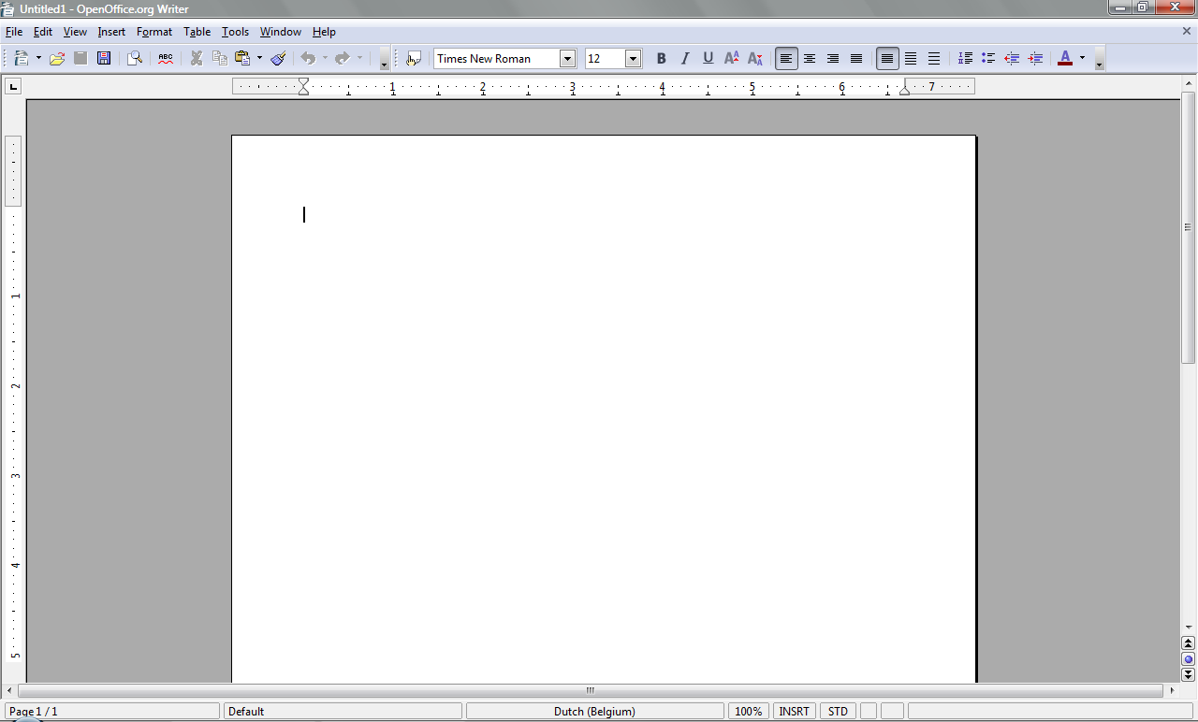Screen dimensions: 1198x722
Task: Click the Increase Font size icon
Action: [732, 59]
